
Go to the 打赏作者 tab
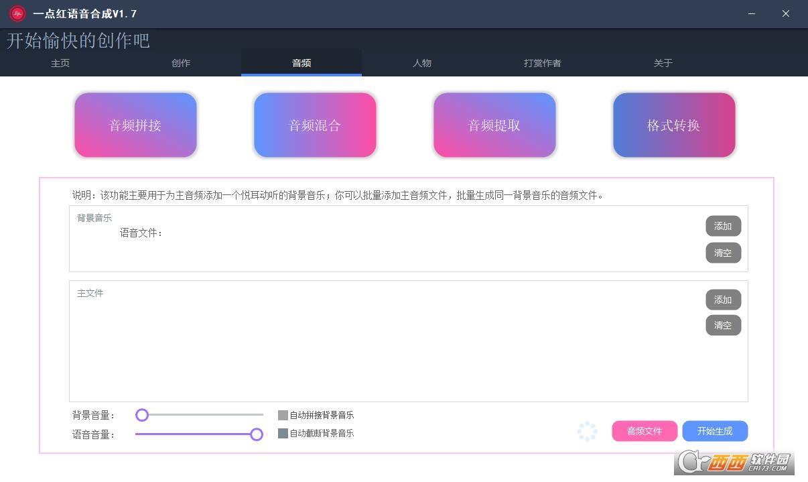click(543, 63)
